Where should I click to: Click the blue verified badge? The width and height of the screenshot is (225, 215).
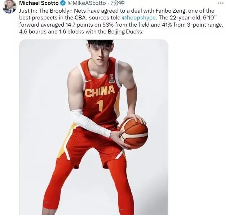point(63,3)
